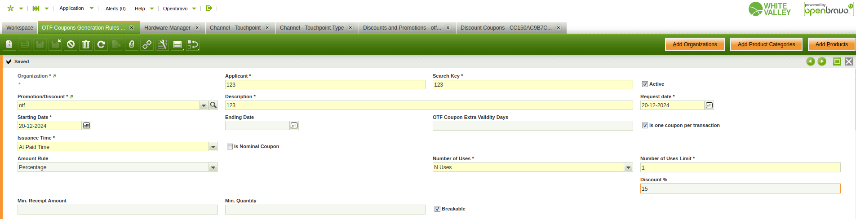Click the new row in grid icon
The width and height of the screenshot is (856, 219).
coord(25,44)
